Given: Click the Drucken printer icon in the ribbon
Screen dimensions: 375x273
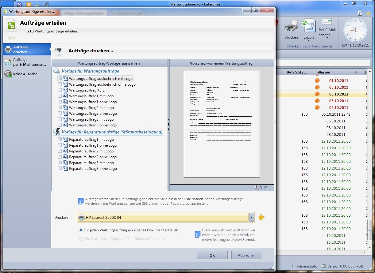Looking at the screenshot, I should [x=291, y=26].
